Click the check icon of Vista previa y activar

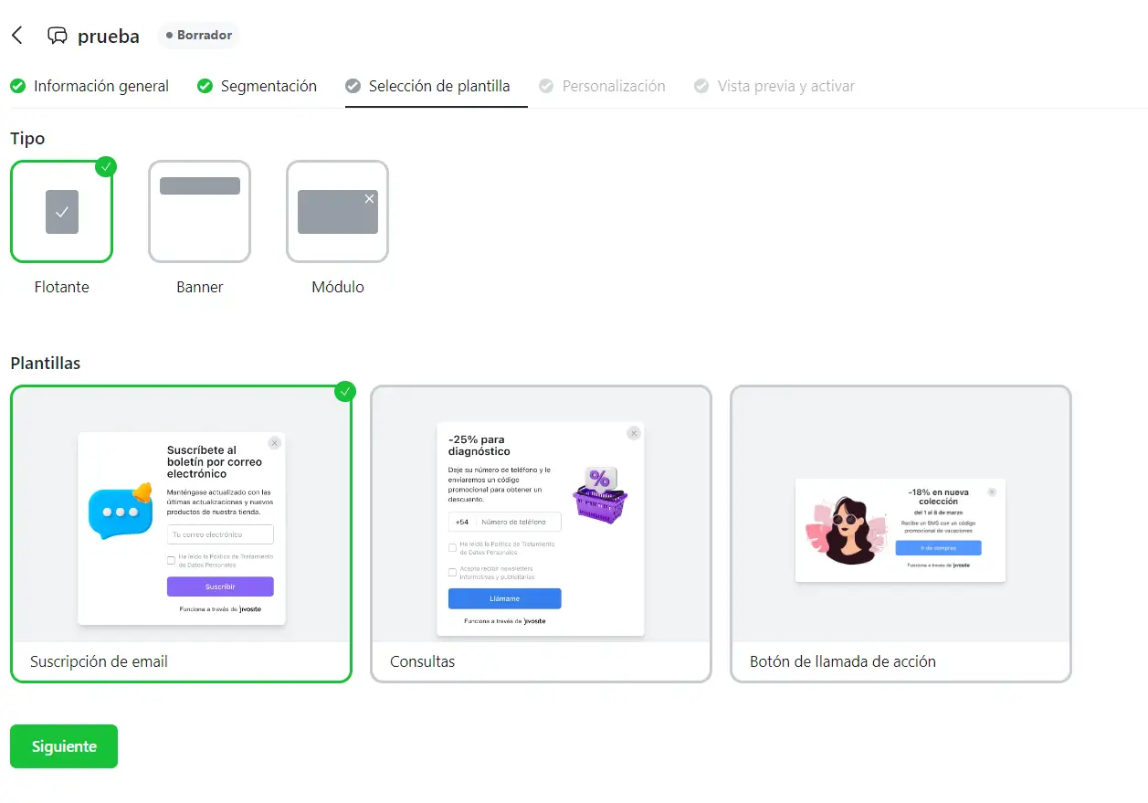pos(701,86)
